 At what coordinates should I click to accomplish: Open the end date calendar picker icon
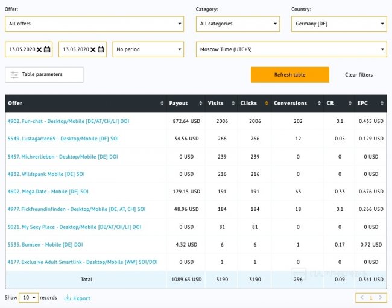(101, 49)
